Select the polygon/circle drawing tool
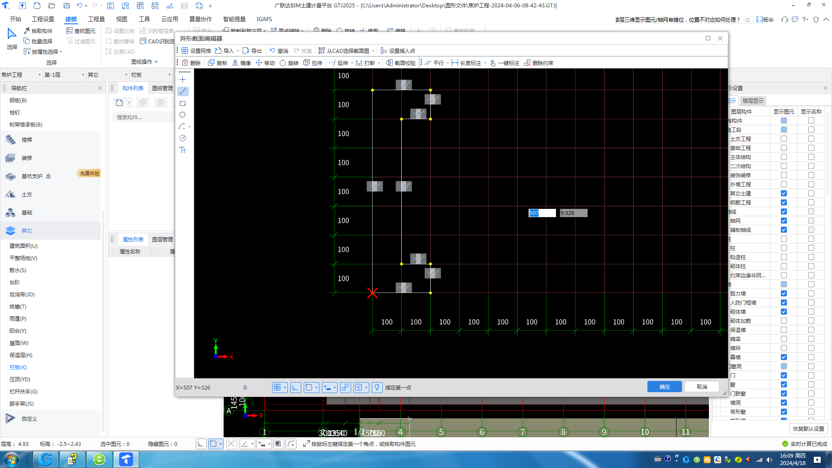Screen dimensions: 832x468 tap(183, 115)
